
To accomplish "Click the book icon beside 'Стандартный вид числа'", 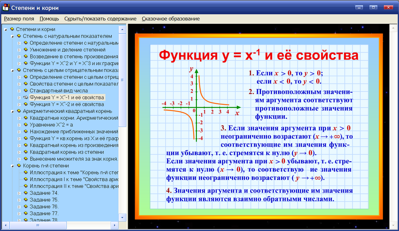I will coord(26,90).
